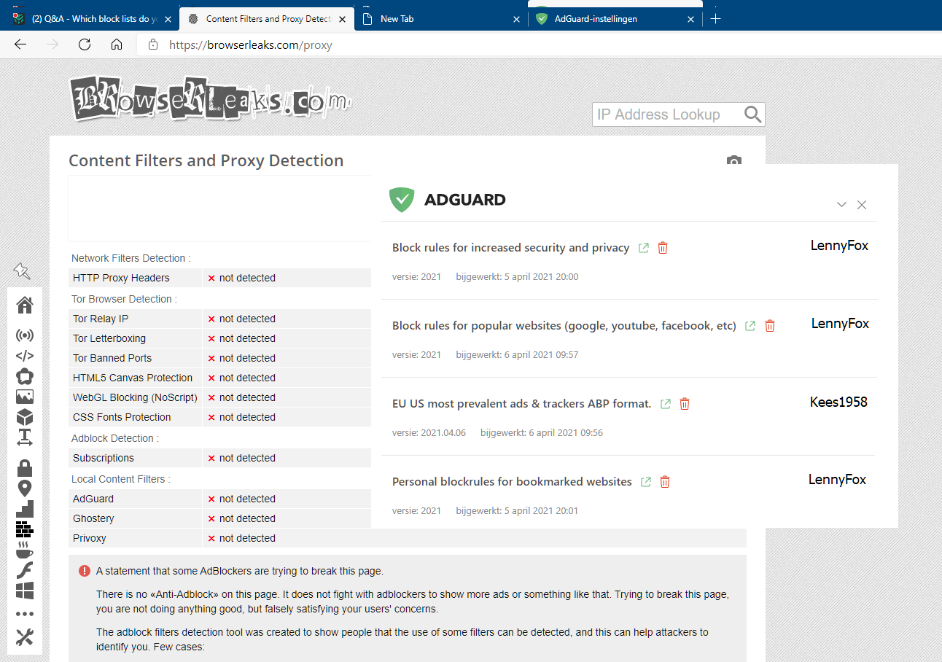Select the 'Block rules for increased security and privacy' title
Screen dimensions: 942x662
(x=511, y=248)
